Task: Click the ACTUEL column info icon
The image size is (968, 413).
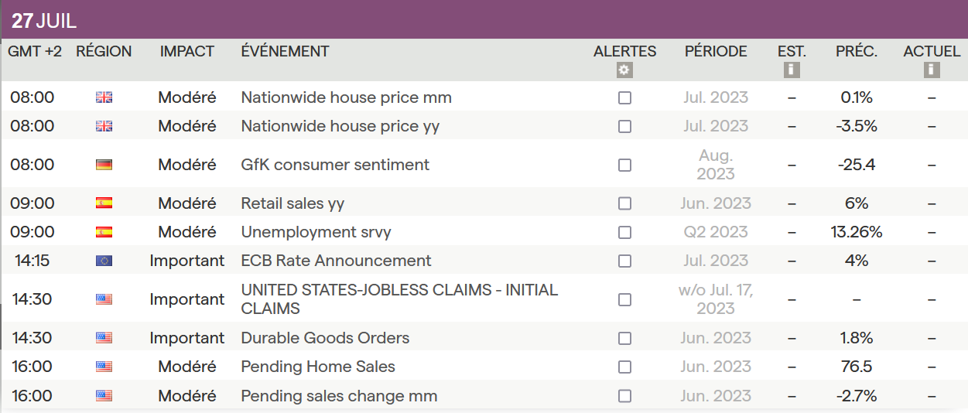Action: click(x=932, y=70)
